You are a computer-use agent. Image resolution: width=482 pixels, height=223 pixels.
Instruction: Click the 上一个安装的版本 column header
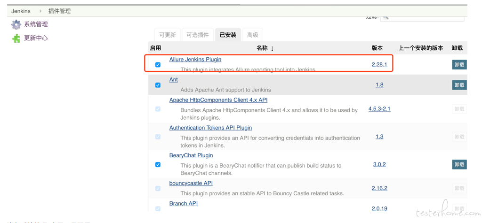click(x=421, y=48)
